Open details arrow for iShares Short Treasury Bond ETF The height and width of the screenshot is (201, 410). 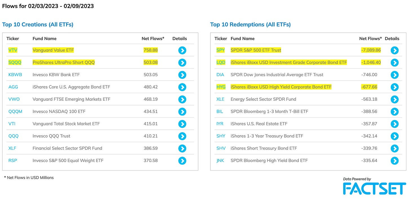[x=395, y=149]
